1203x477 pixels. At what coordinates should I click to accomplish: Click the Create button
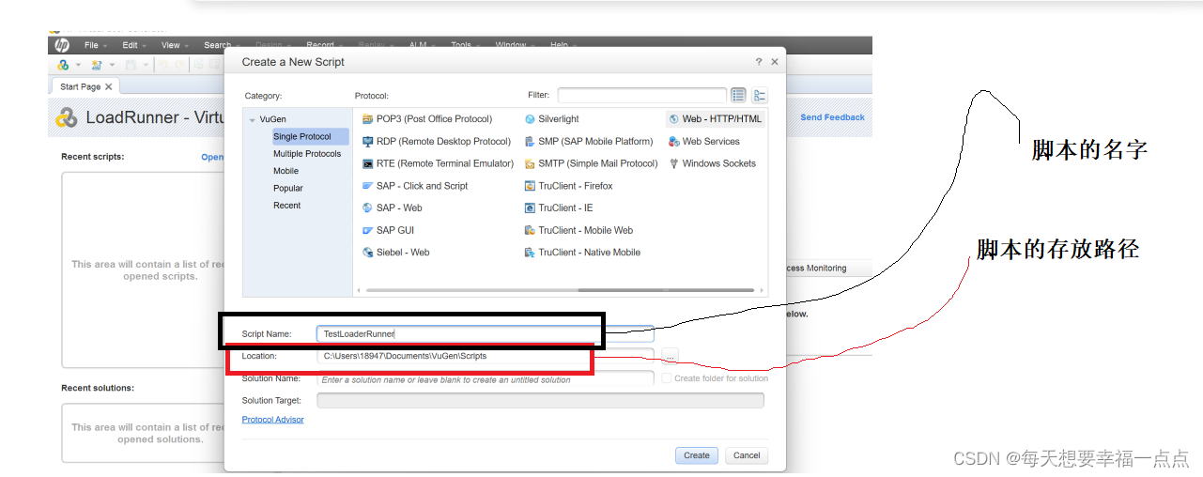tap(697, 455)
